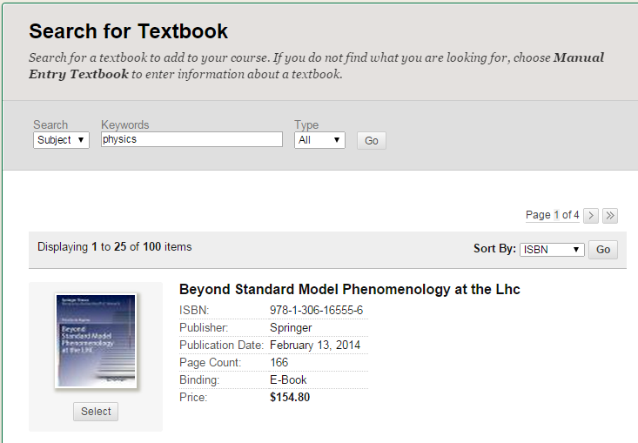Open the Beyond Standard Model Phenomenology title

coord(349,289)
